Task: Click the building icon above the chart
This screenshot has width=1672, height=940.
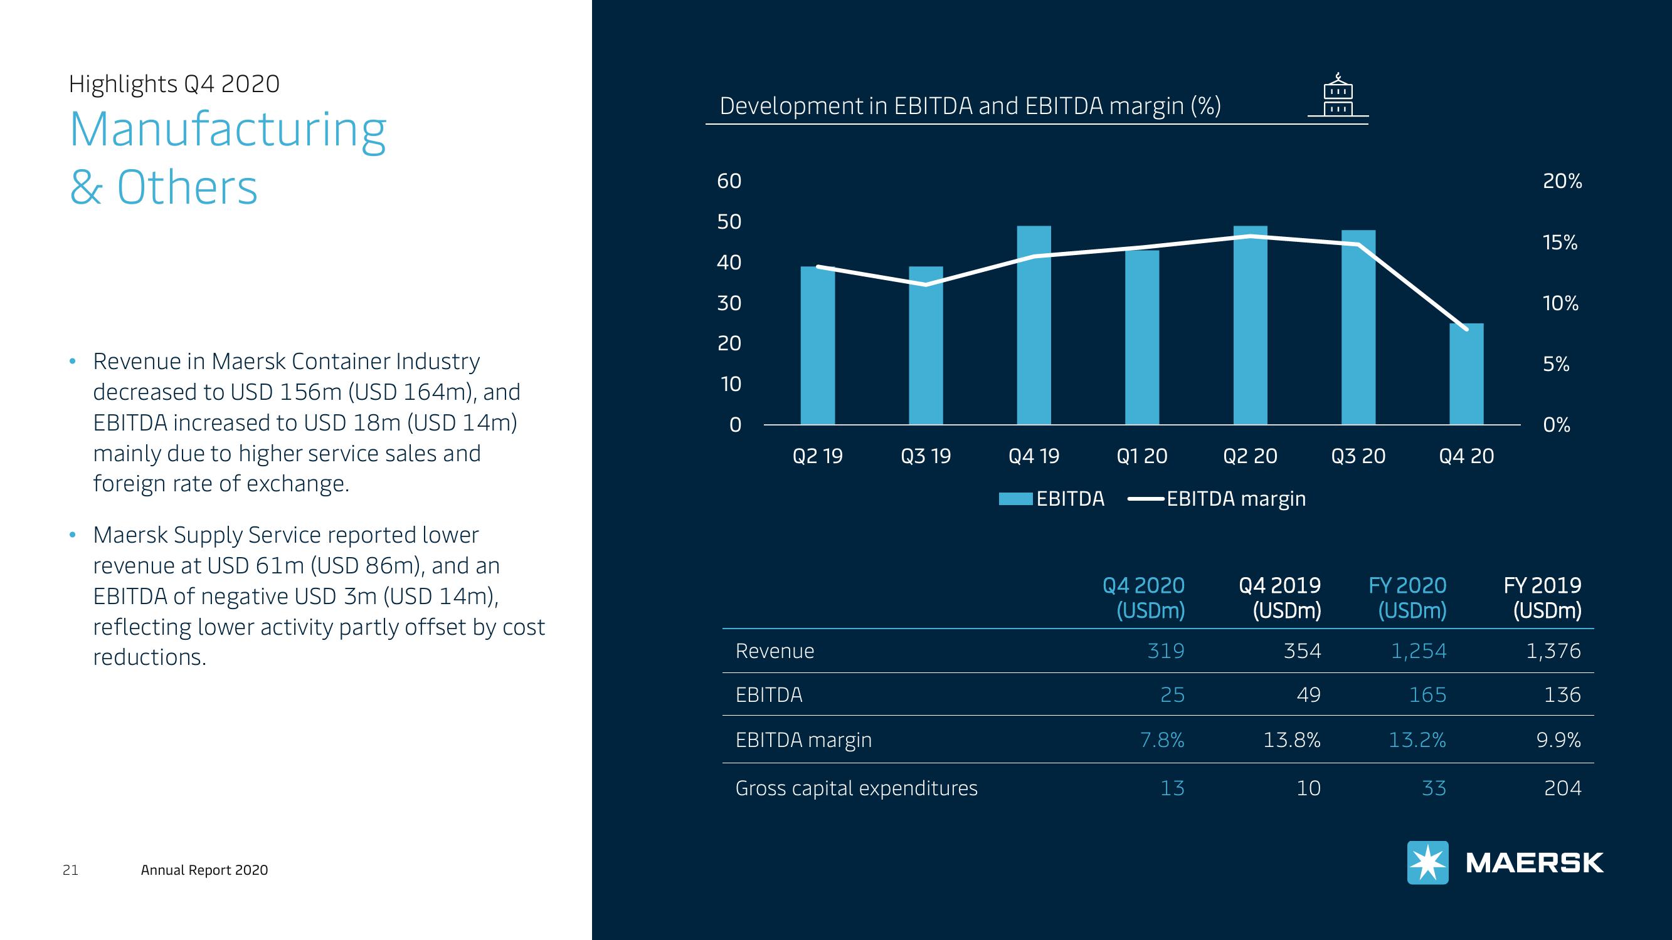Action: pos(1338,95)
